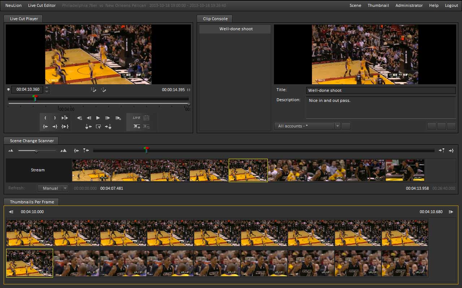
Task: Open the Administrator menu
Action: pyautogui.click(x=409, y=5)
